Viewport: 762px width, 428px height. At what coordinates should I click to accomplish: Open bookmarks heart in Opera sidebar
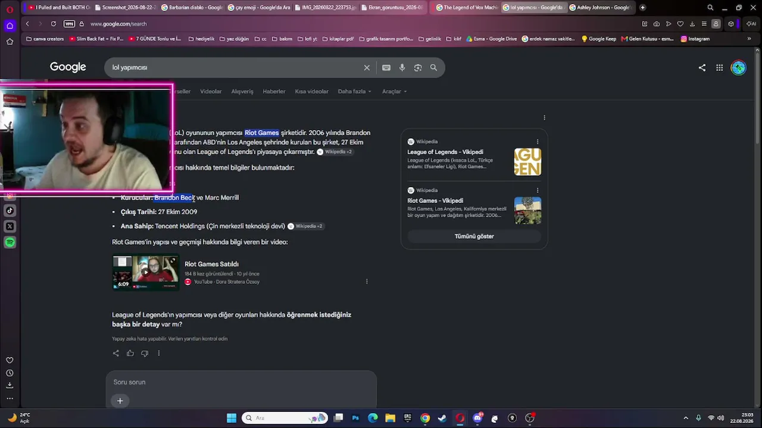pyautogui.click(x=10, y=360)
